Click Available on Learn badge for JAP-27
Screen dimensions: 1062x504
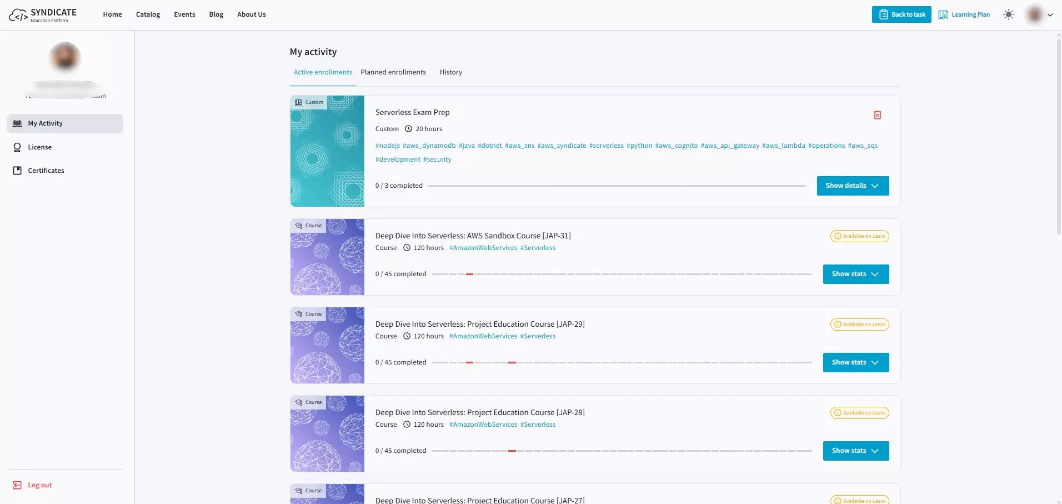click(x=860, y=500)
